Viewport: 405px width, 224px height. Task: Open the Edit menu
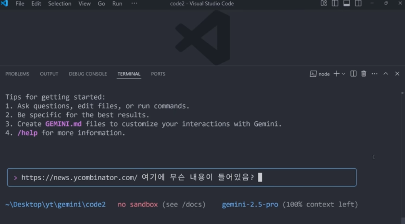[36, 3]
